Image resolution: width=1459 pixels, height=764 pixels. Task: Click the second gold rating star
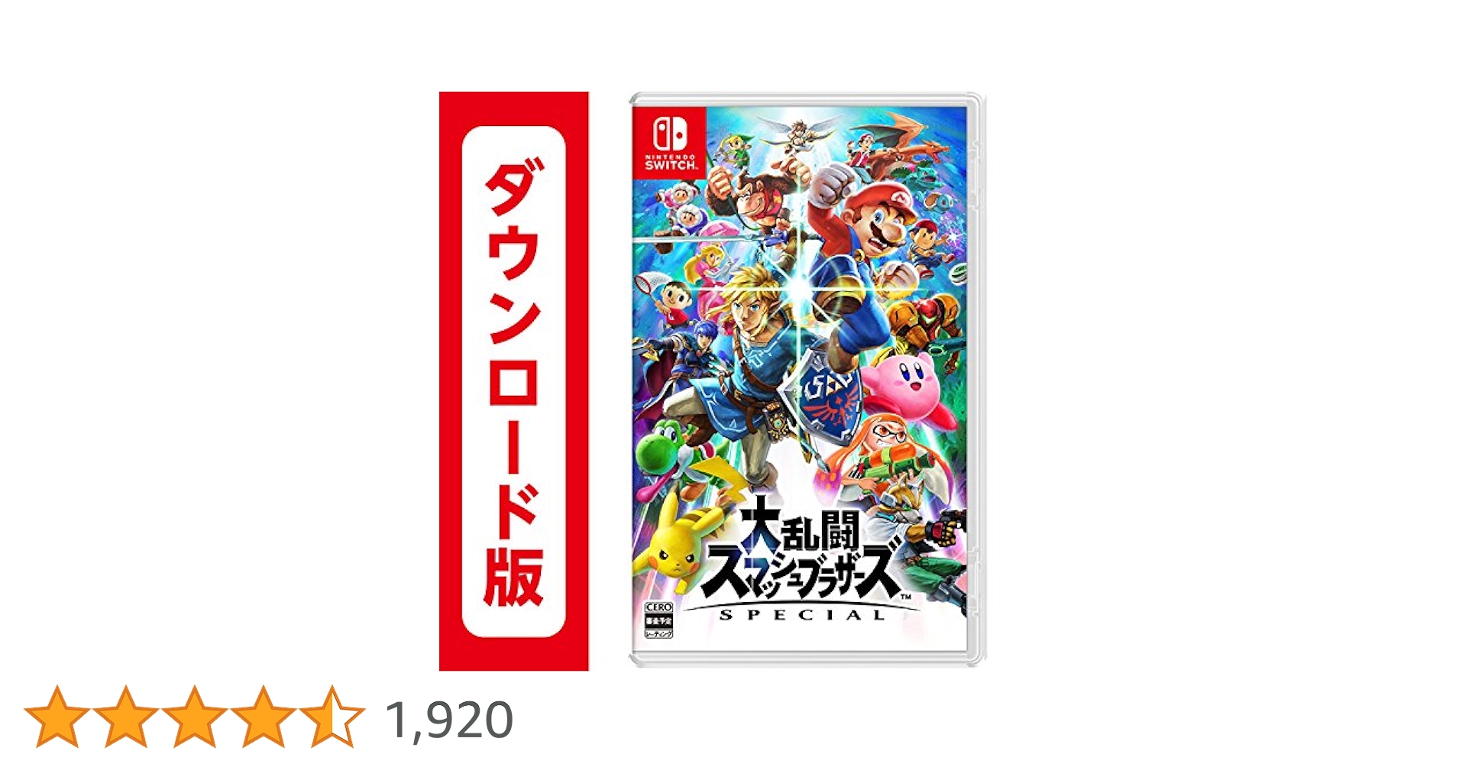[125, 716]
